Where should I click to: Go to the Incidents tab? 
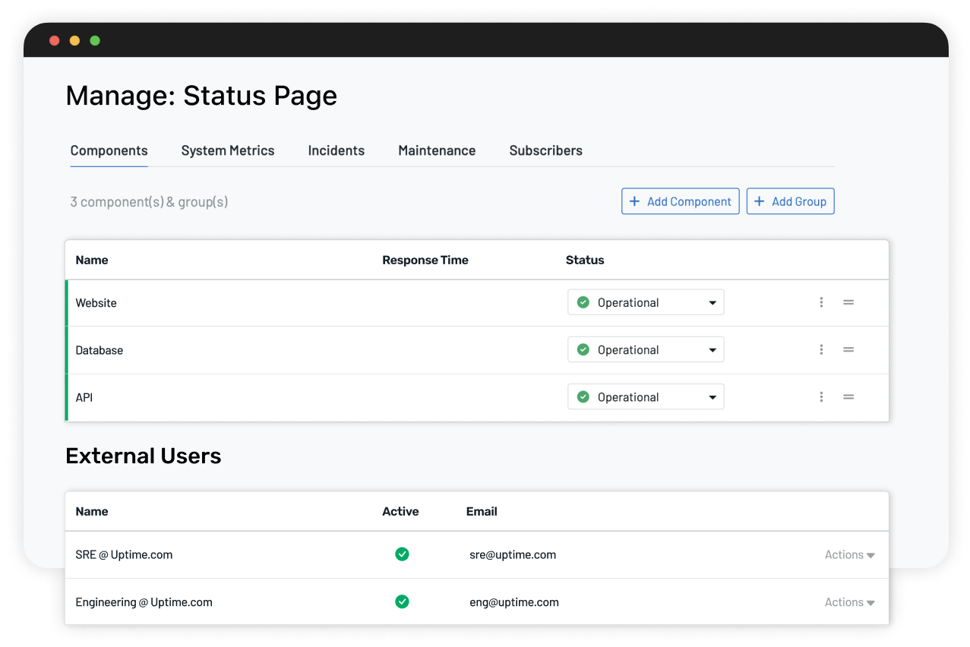(x=336, y=150)
